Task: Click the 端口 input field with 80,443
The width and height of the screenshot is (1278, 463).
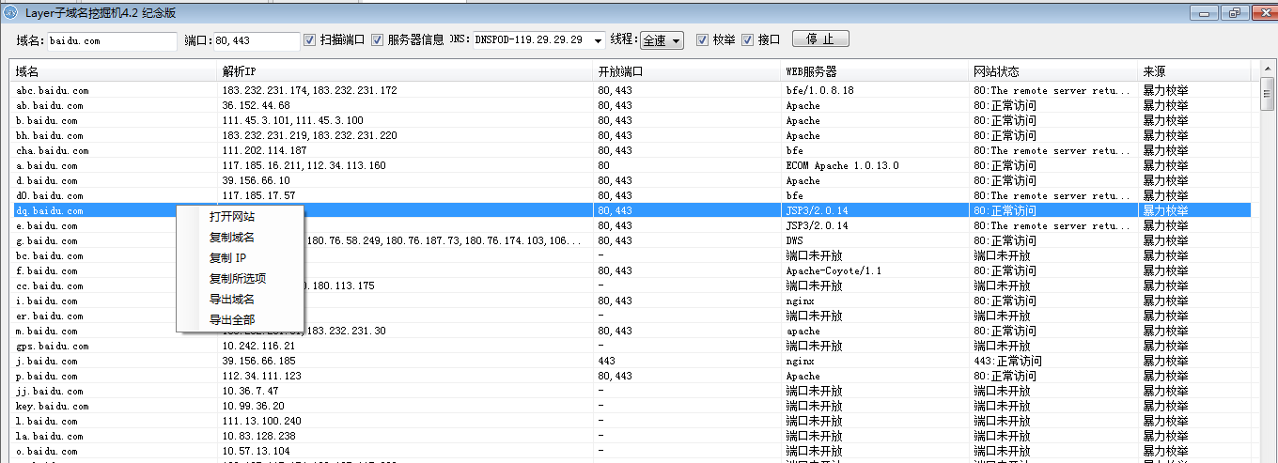Action: [x=257, y=41]
